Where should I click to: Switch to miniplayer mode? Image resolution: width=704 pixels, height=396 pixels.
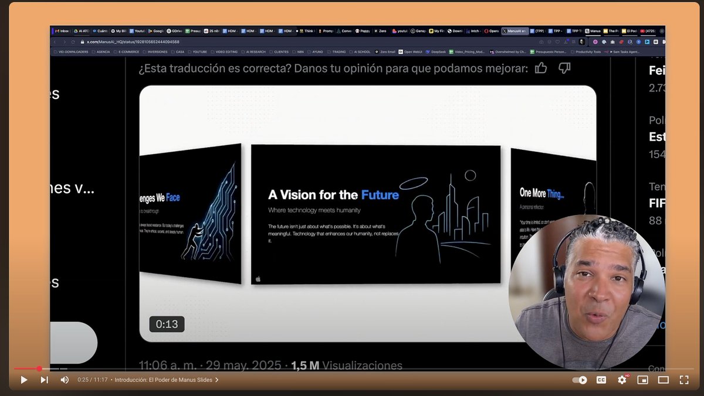click(x=643, y=380)
